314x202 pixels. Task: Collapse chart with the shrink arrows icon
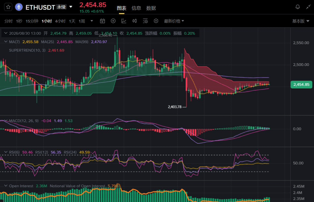pyautogui.click(x=308, y=7)
